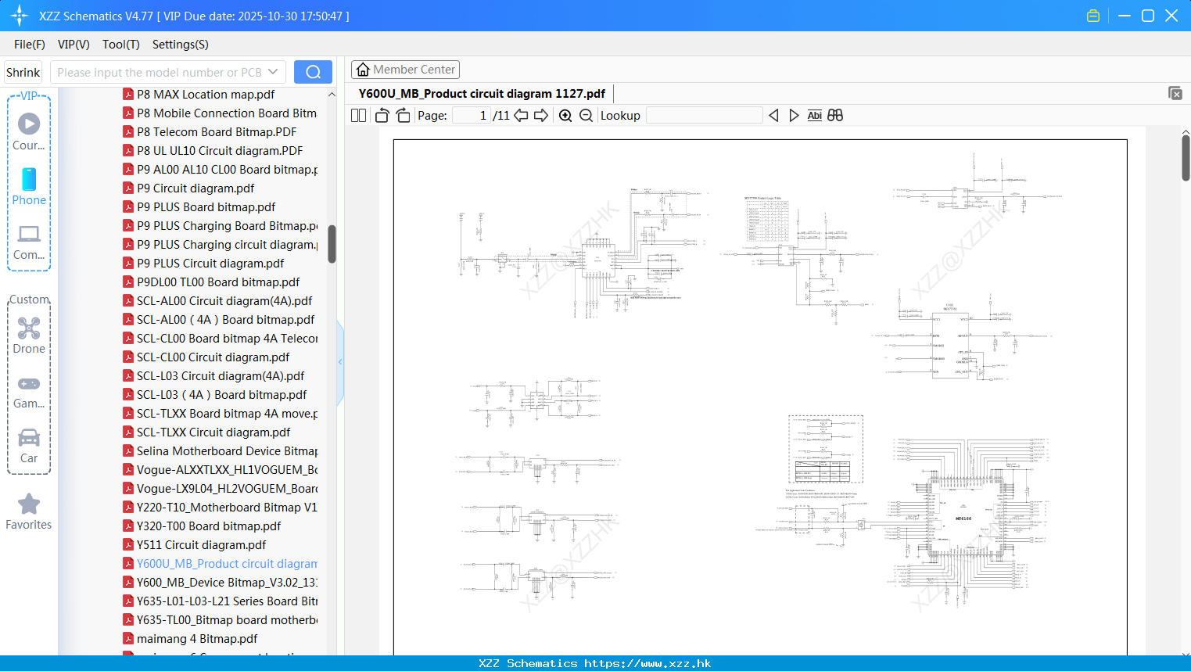Toggle the two-page view icon
1191x671 pixels.
pos(358,116)
